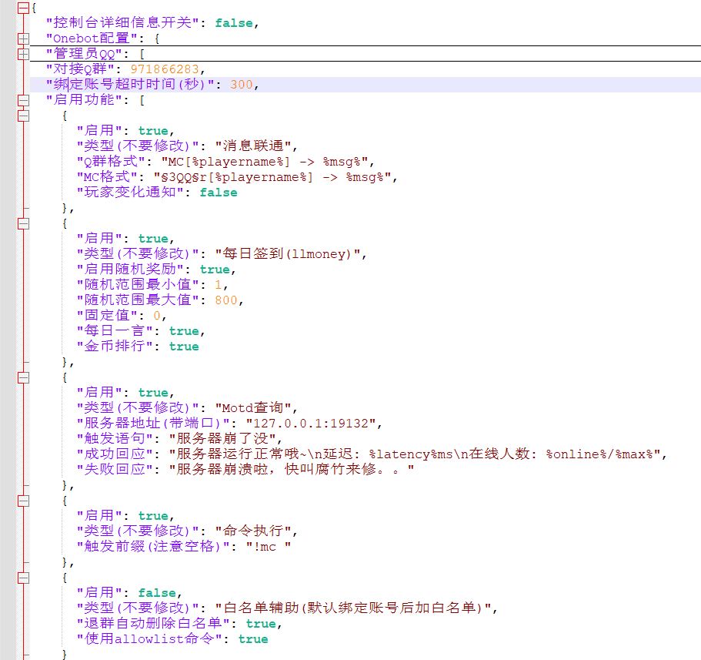Click the "固定值" key
Viewport: 701px width, 660px height.
point(107,316)
